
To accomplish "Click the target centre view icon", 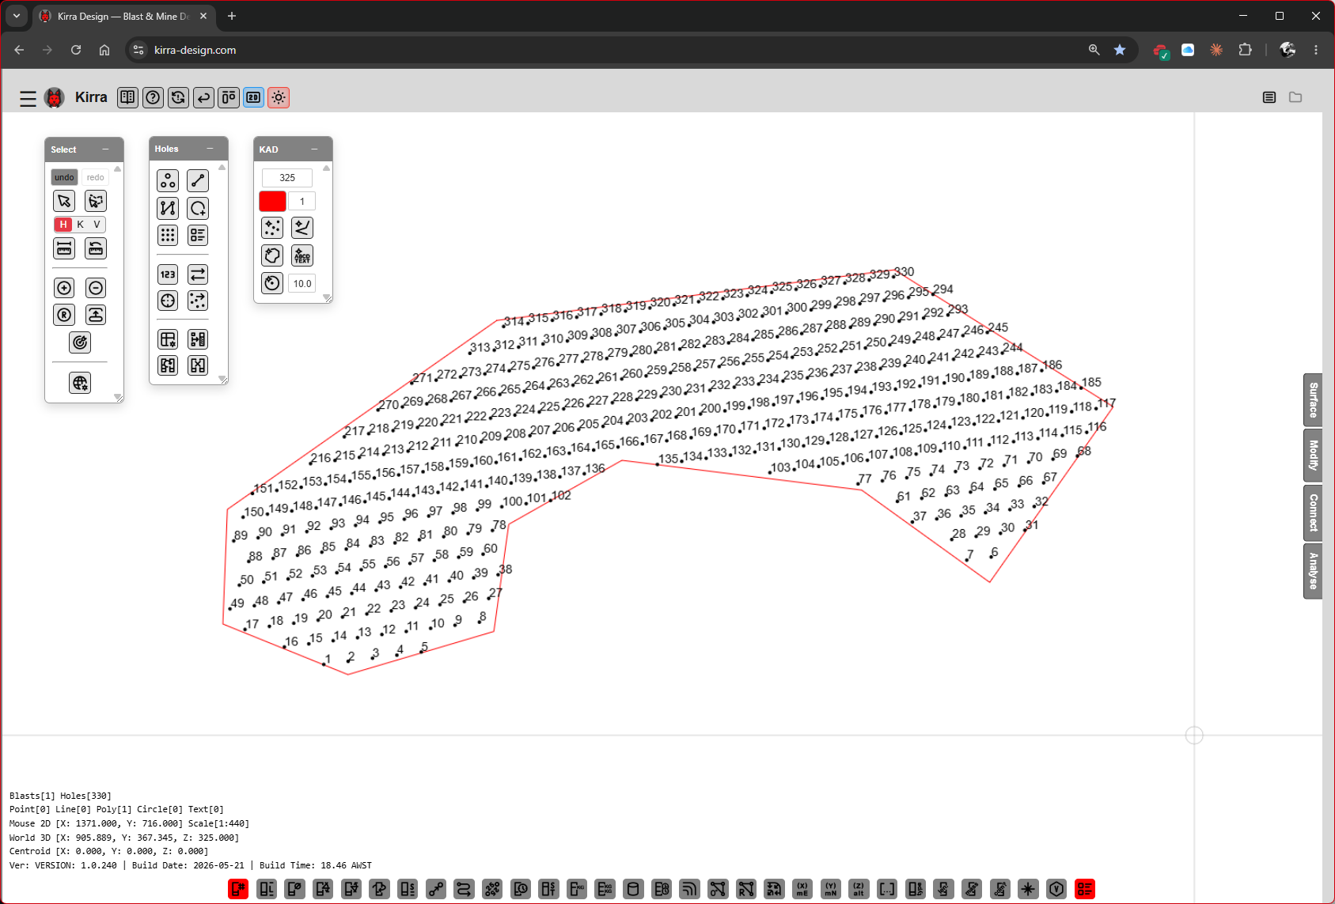I will click(80, 342).
